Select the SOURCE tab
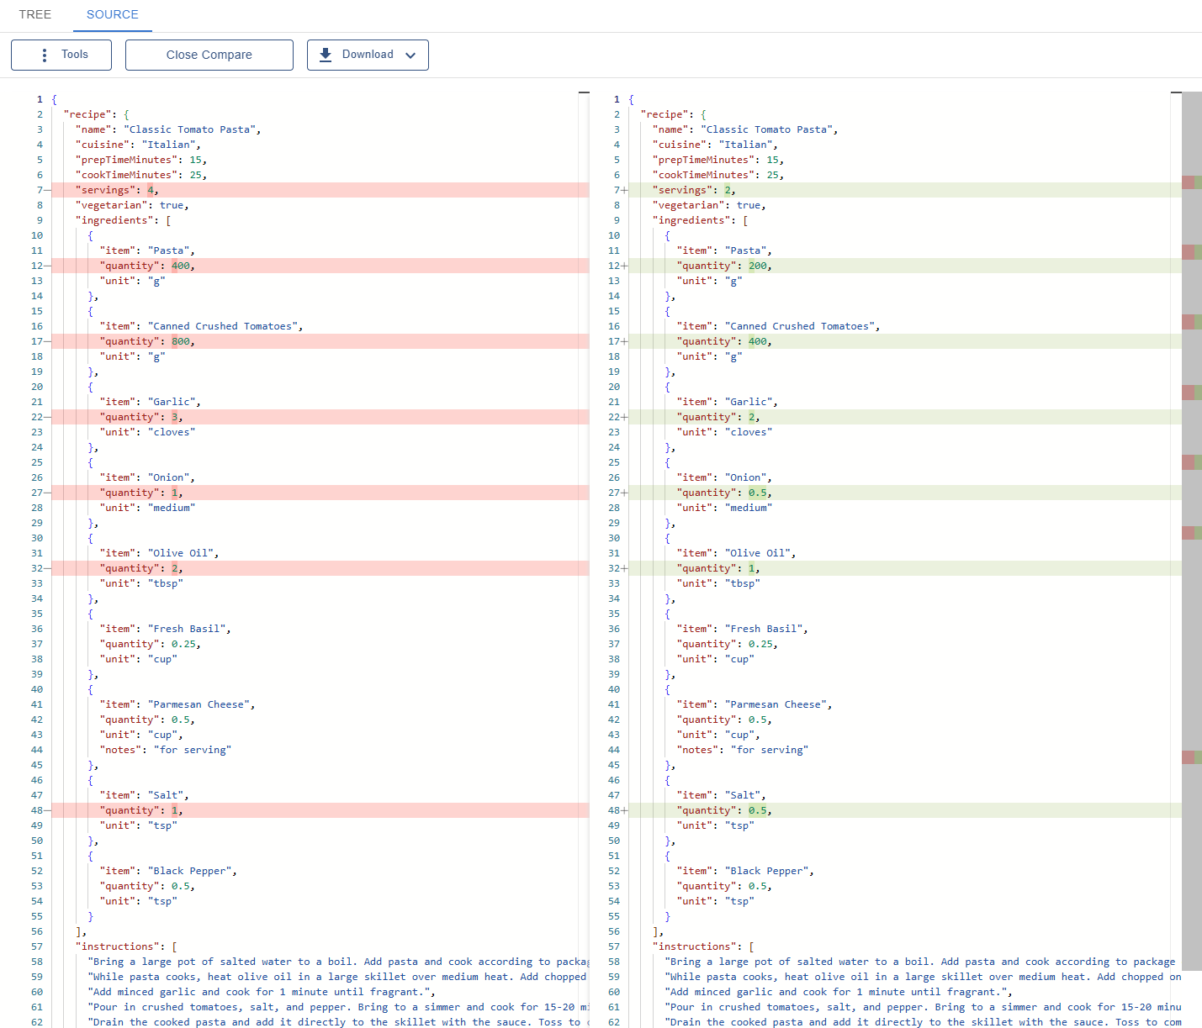 (x=112, y=14)
